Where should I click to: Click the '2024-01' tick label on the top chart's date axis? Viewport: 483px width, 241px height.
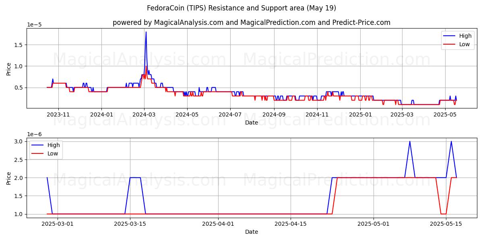coord(101,114)
